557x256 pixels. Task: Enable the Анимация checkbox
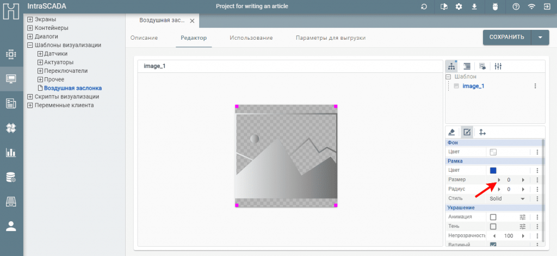[493, 217]
